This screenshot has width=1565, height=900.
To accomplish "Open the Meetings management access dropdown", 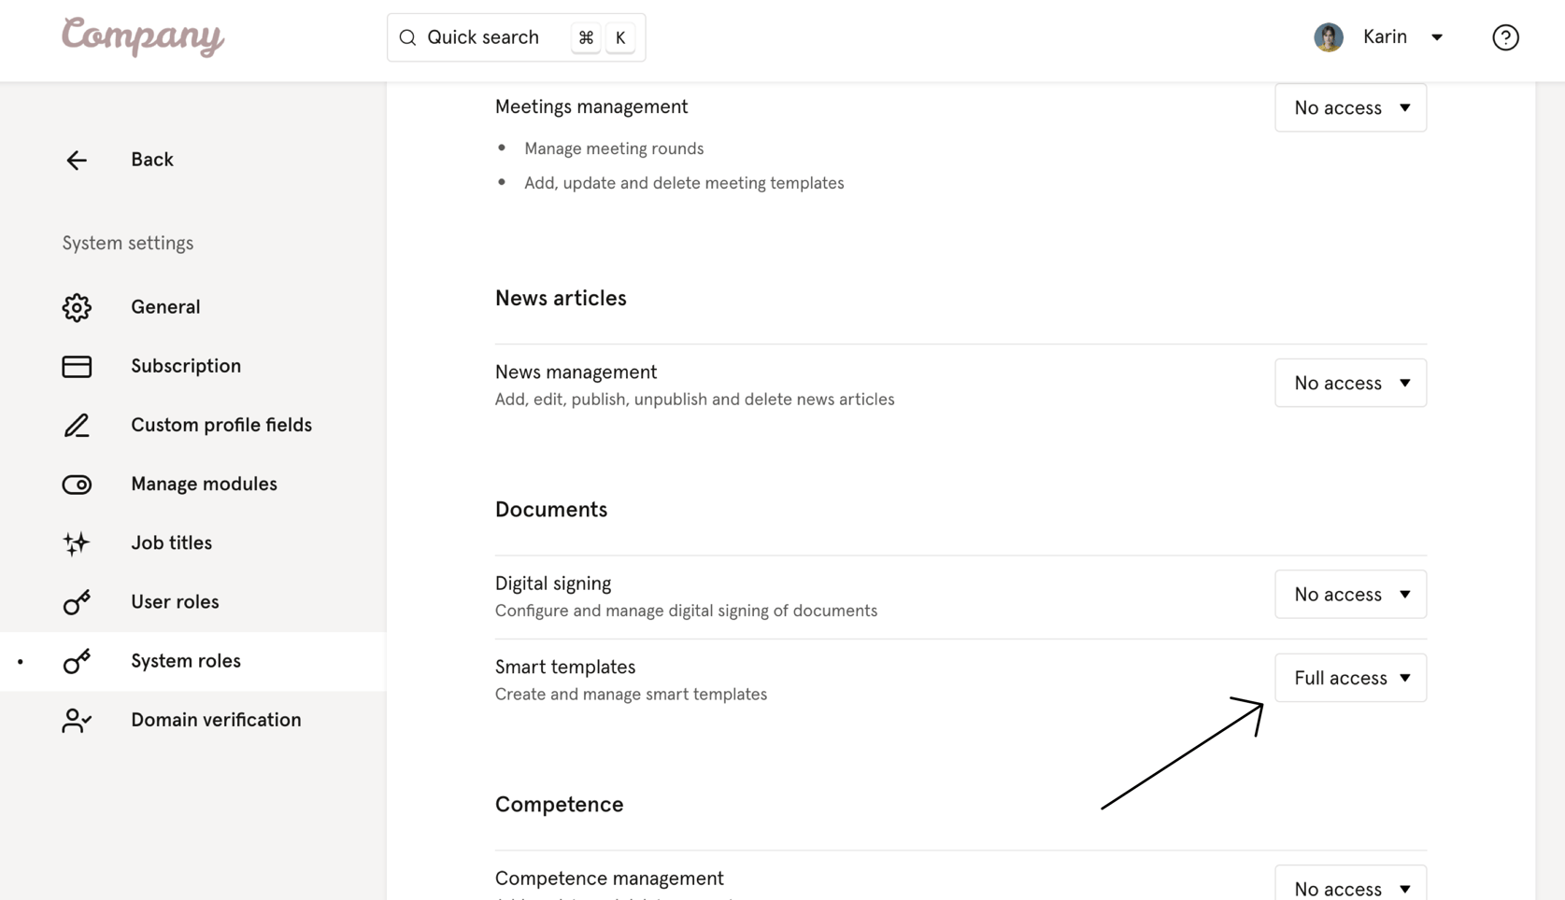I will (x=1350, y=107).
